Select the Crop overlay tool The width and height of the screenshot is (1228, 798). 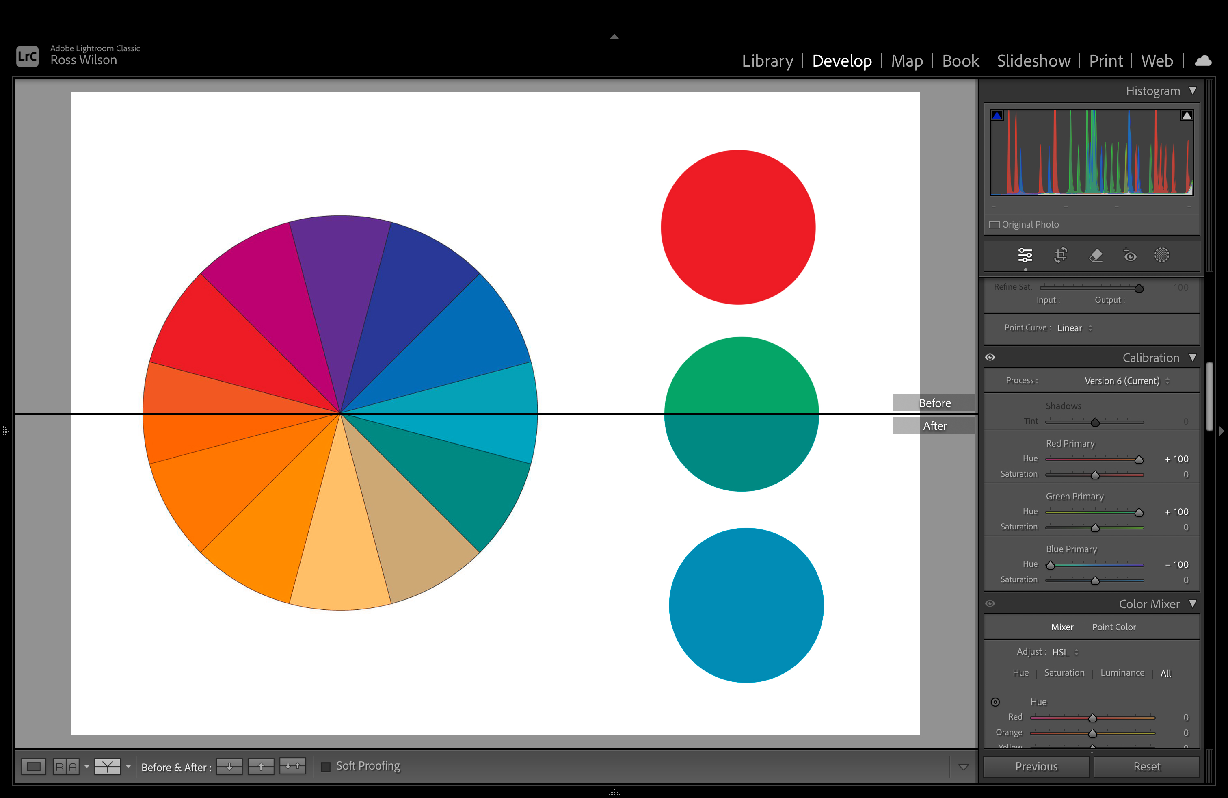1060,256
